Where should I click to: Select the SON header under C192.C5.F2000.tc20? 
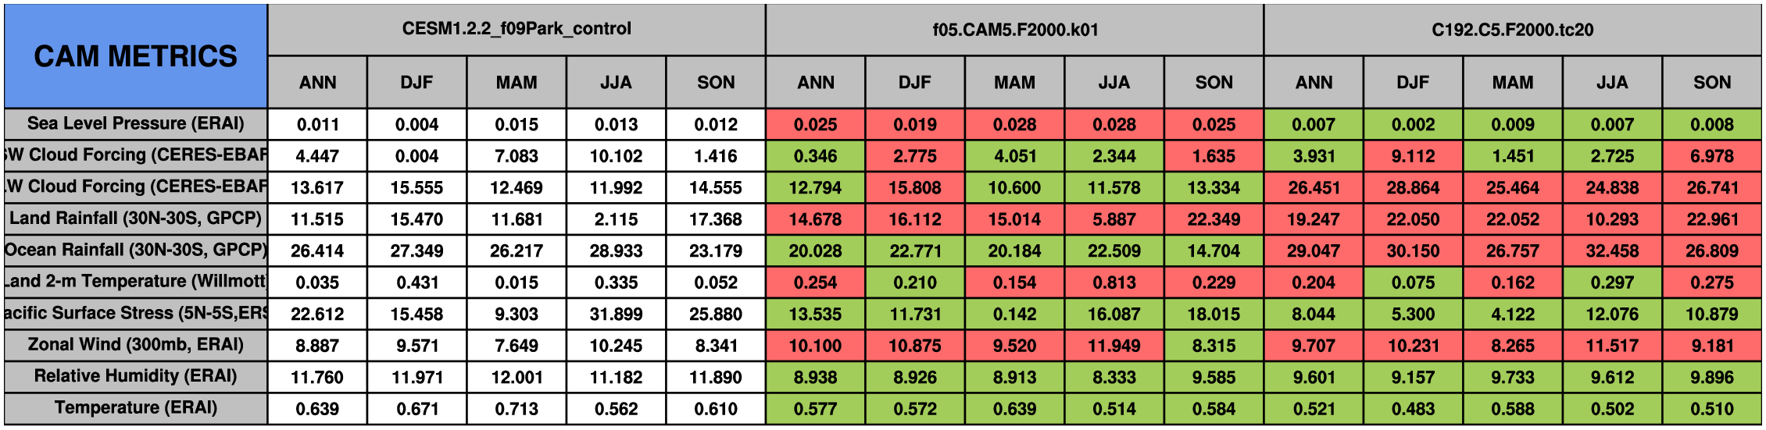[1711, 83]
